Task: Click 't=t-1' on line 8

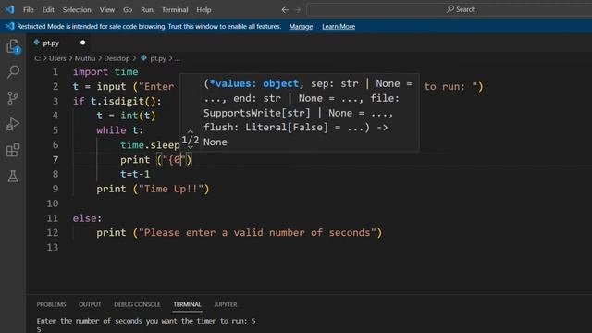Action: (135, 174)
